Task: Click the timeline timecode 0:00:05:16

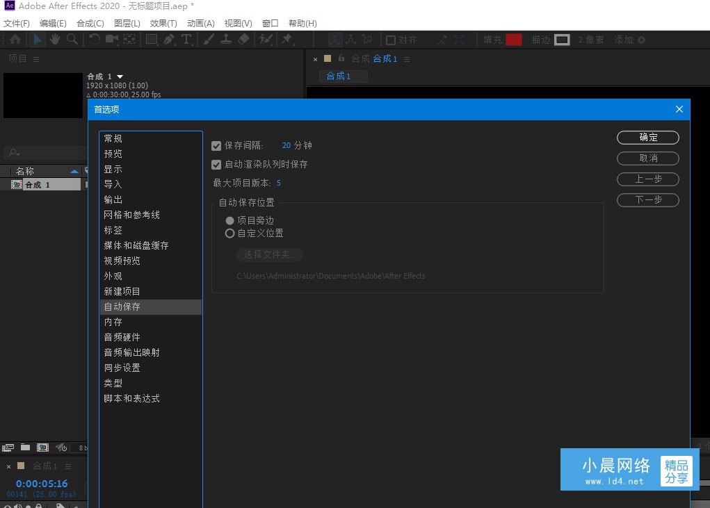Action: point(42,484)
